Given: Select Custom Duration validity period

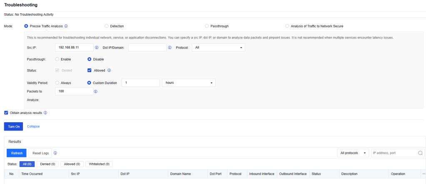Looking at the screenshot, I should coord(89,83).
